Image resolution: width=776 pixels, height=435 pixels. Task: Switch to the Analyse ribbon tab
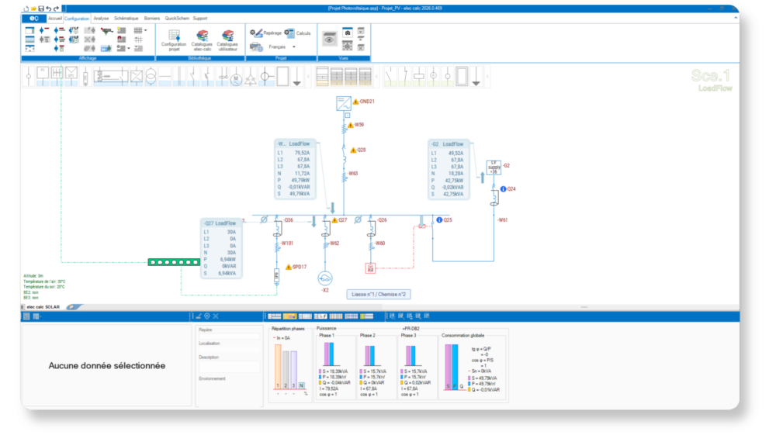[101, 17]
